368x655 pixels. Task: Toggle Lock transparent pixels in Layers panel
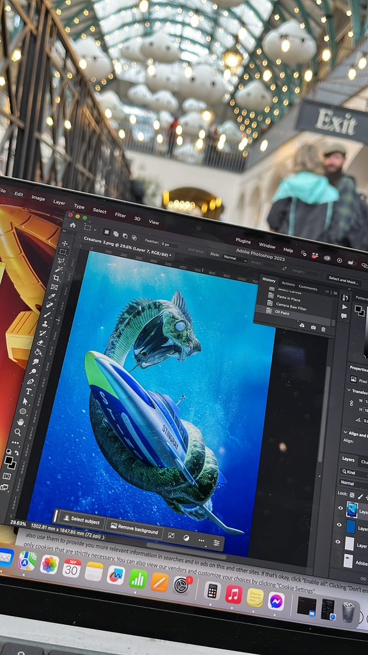coord(352,495)
